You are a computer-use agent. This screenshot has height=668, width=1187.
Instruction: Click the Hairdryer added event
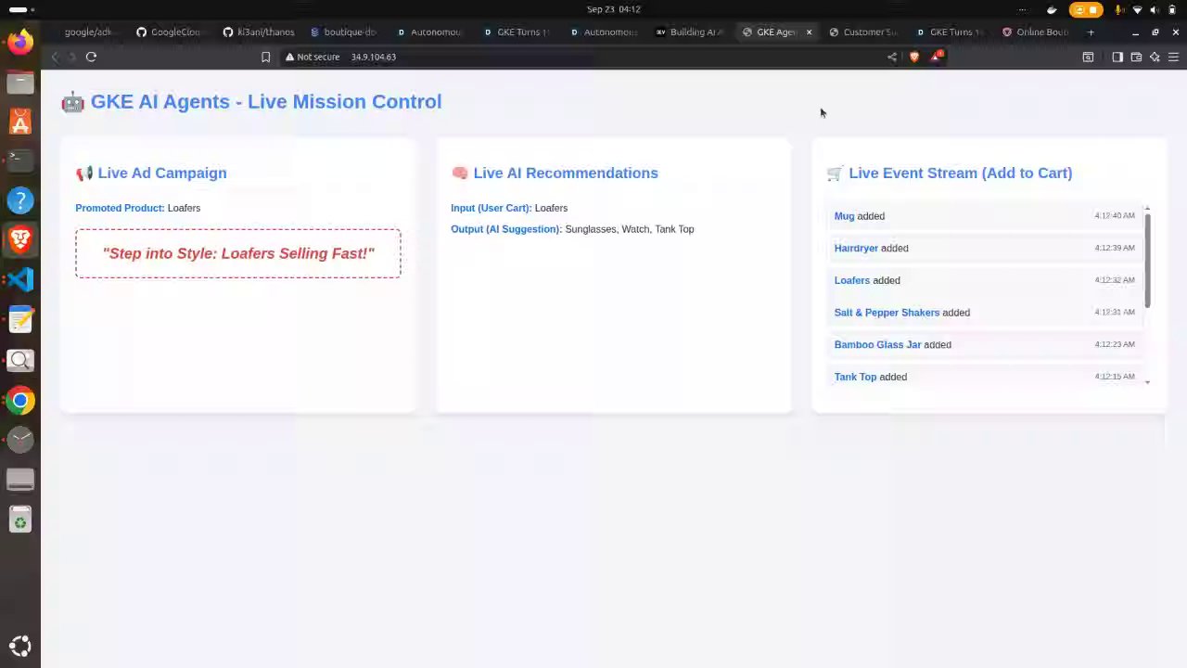click(984, 249)
